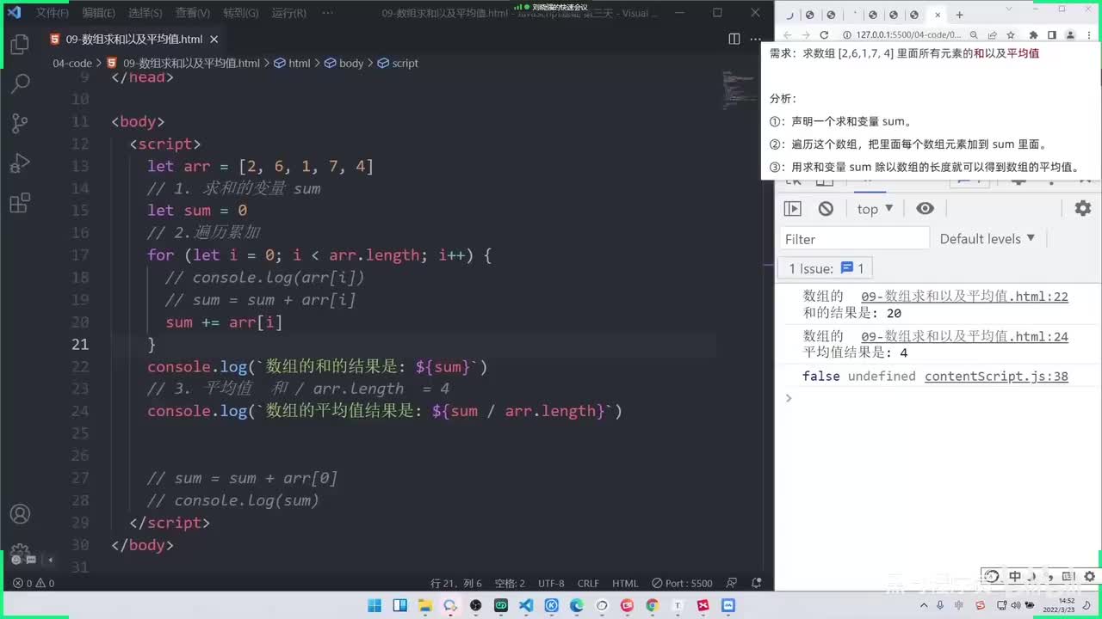Screen dimensions: 1102x619
Task: Focus the console Filter input
Action: tap(855, 239)
